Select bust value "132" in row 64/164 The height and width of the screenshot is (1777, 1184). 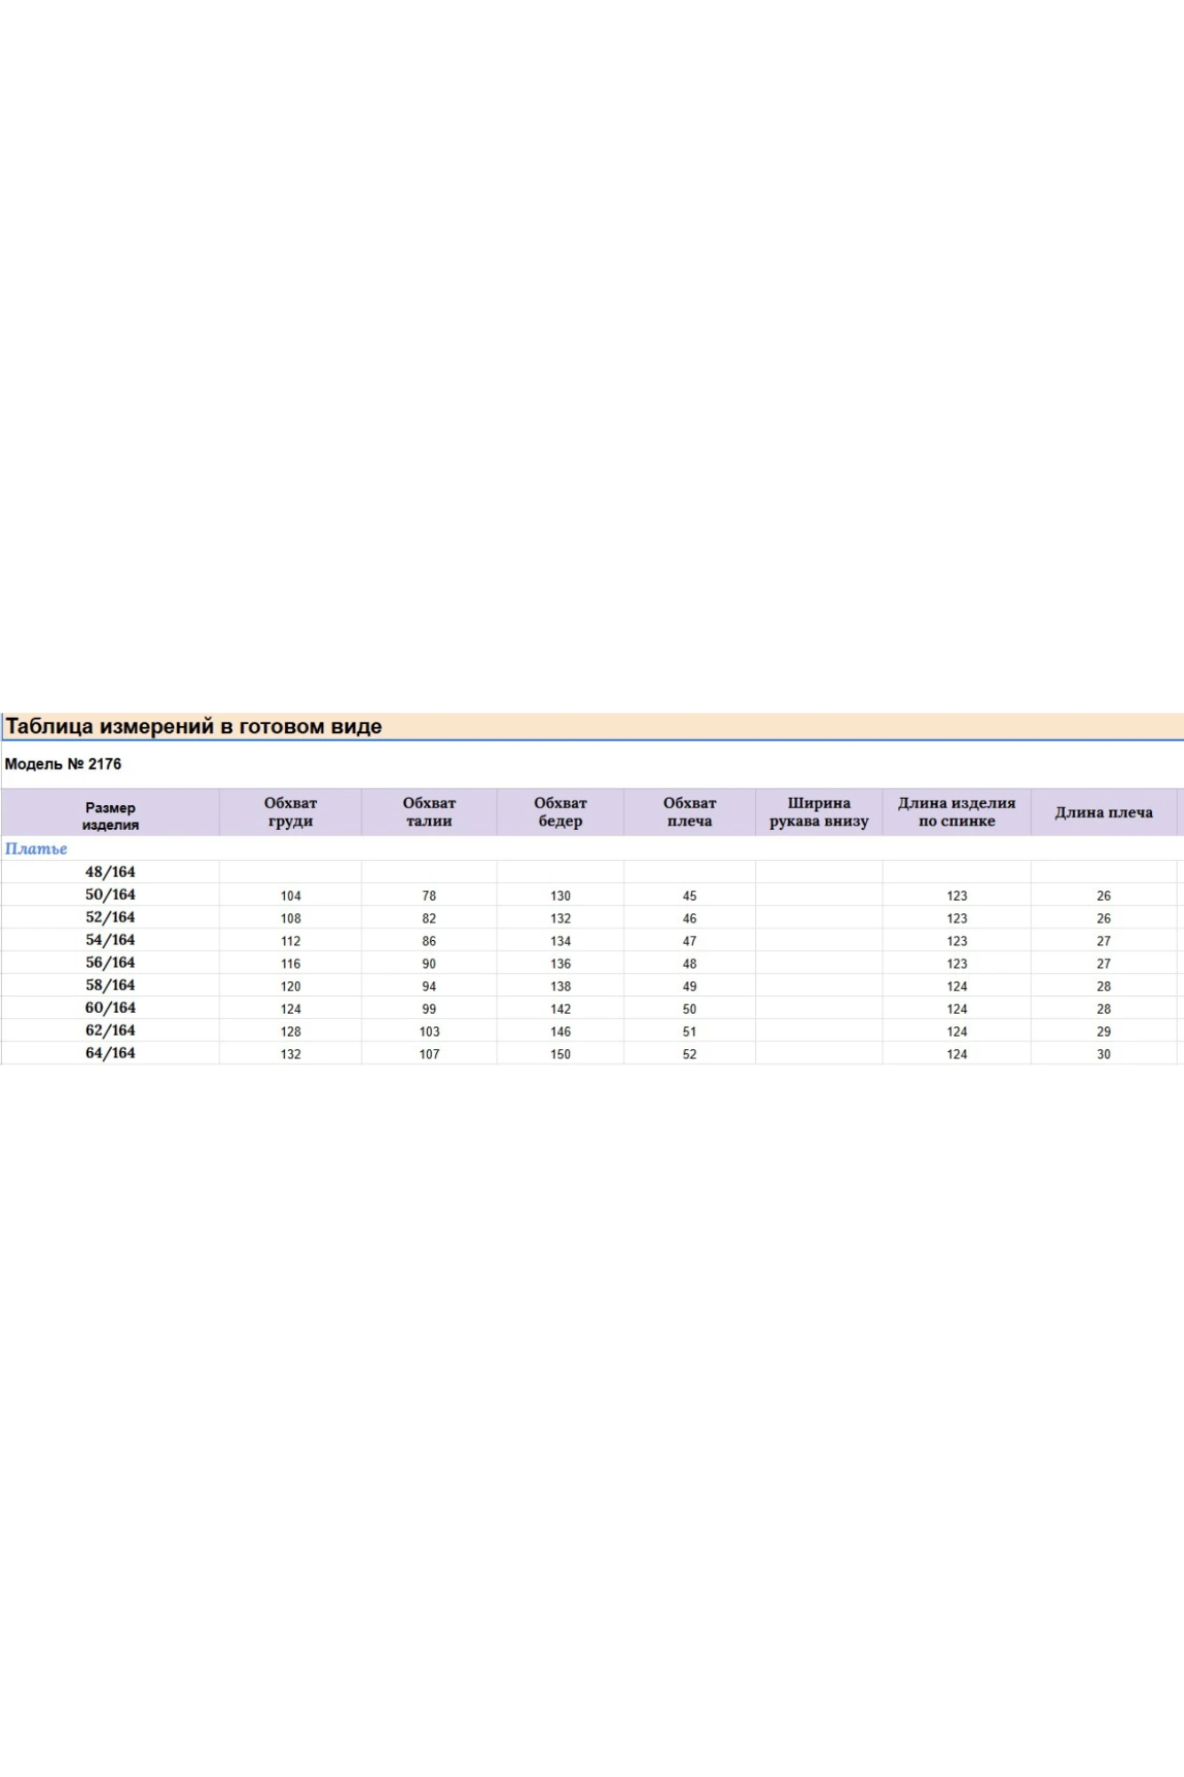click(290, 1055)
